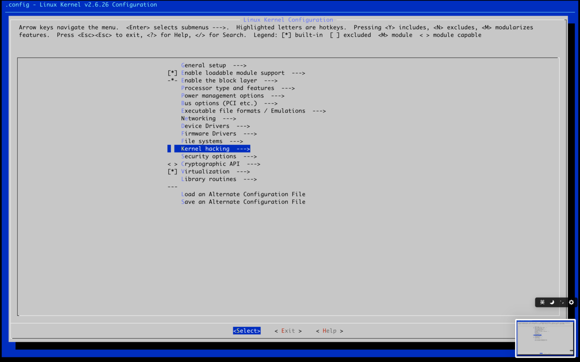Choose Load an Alternate Configuration File

point(243,194)
